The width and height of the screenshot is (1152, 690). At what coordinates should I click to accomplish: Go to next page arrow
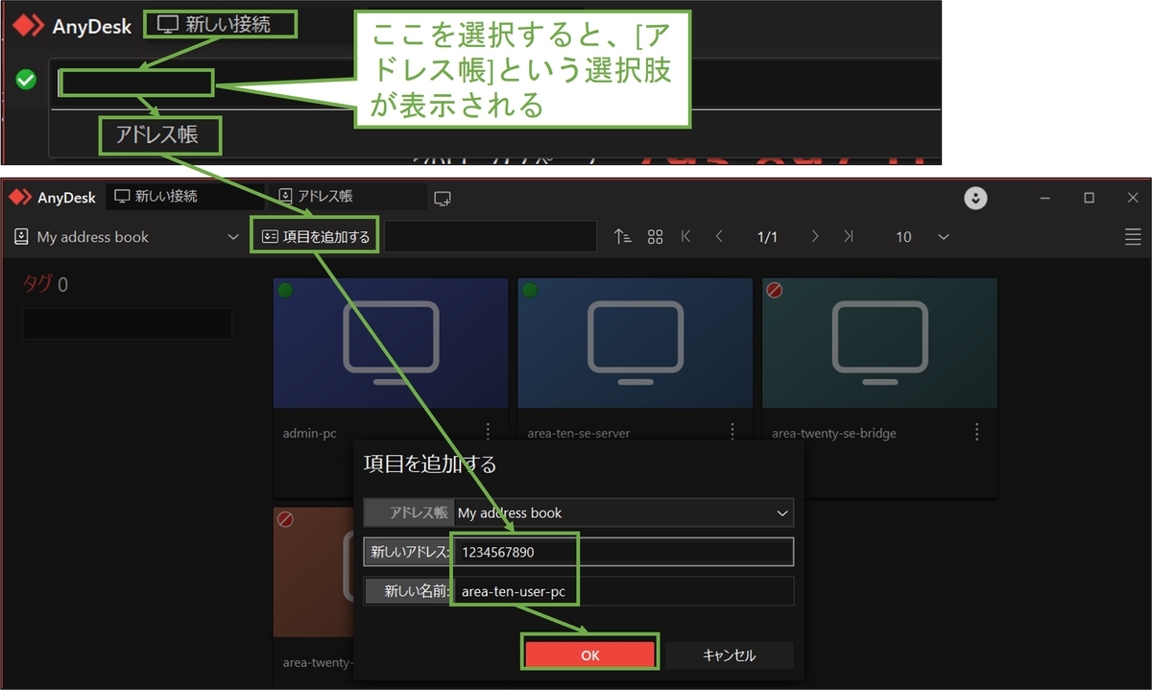click(x=814, y=236)
